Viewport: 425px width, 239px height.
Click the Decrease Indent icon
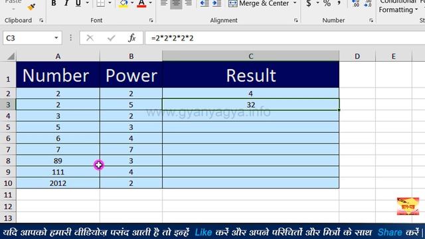point(205,3)
